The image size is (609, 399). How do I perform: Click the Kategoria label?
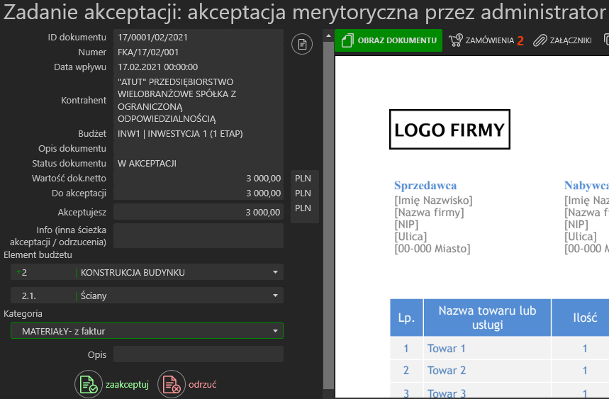point(23,314)
